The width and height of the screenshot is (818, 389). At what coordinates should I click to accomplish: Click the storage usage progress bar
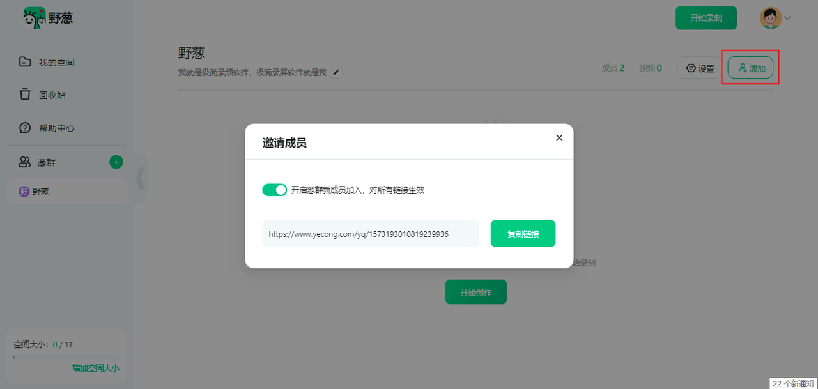click(66, 357)
